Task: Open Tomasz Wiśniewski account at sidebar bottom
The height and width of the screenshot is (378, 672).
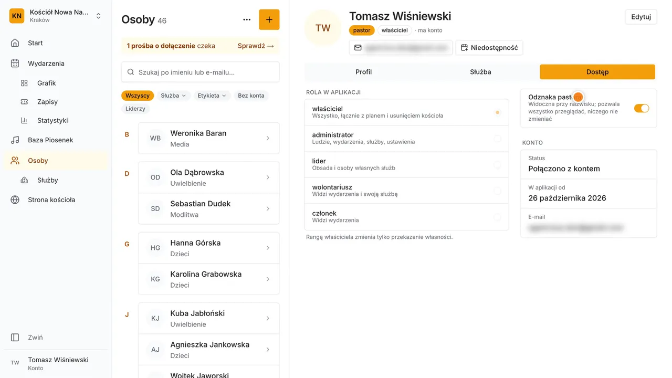Action: point(56,363)
